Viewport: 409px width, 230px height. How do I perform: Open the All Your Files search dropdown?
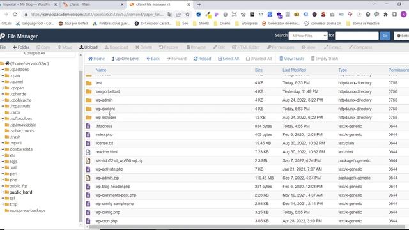pos(308,36)
